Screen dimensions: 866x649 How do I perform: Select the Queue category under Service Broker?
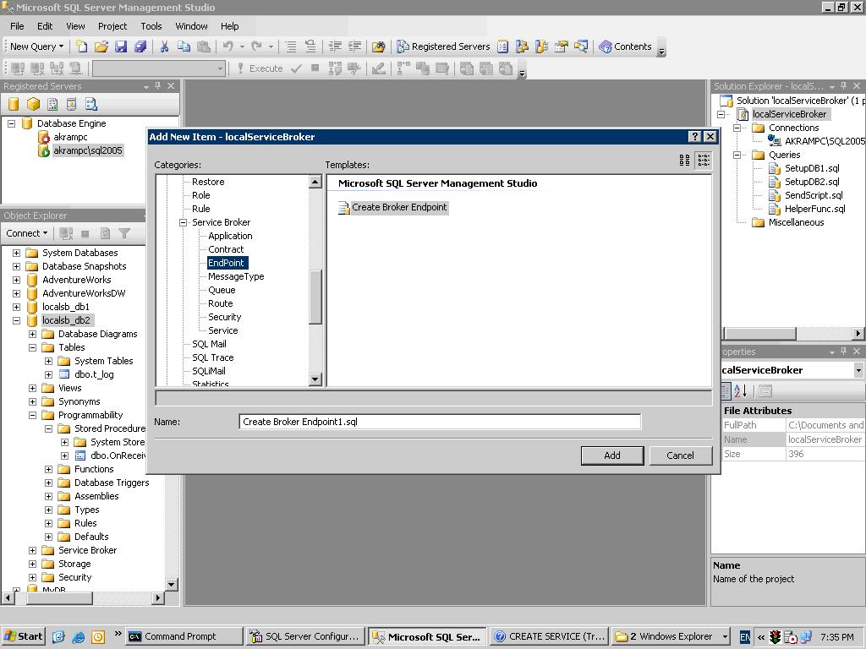tap(222, 290)
